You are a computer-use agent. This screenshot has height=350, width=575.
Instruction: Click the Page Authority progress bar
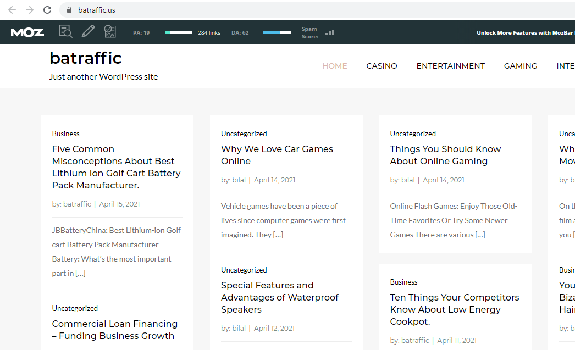click(178, 33)
